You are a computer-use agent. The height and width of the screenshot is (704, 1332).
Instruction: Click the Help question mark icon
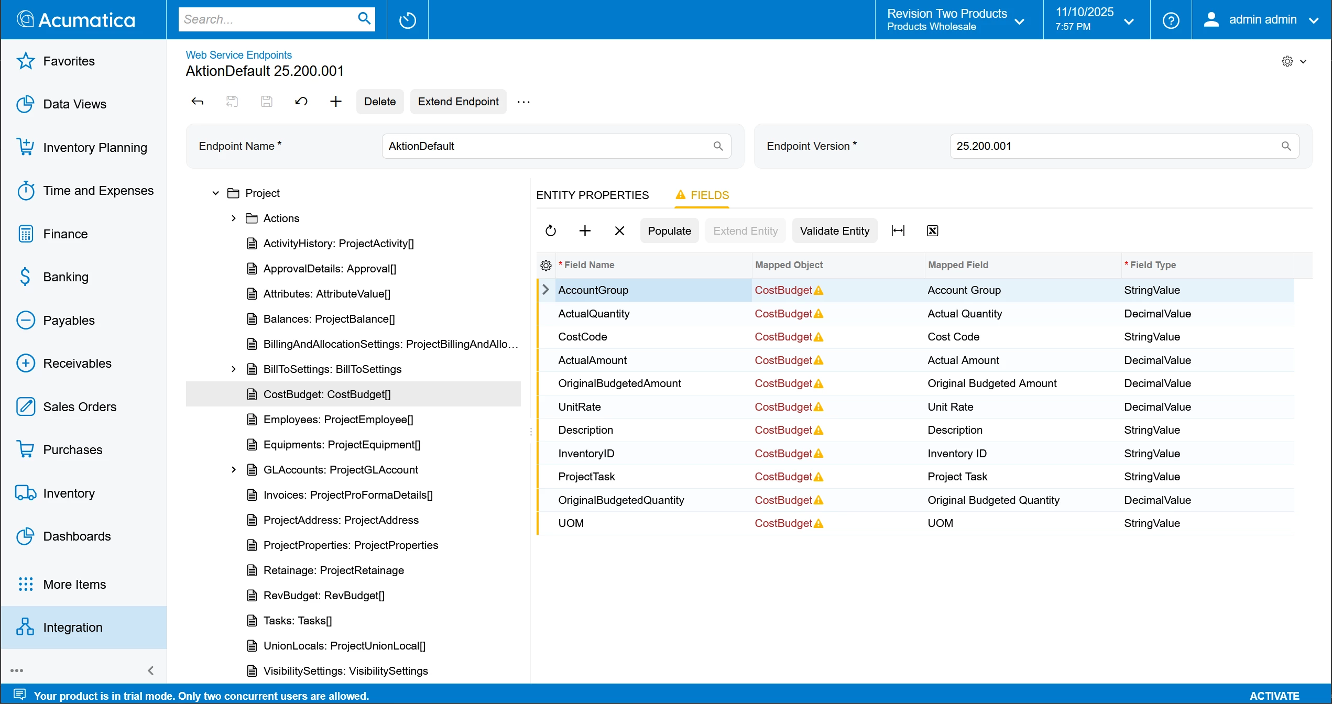coord(1171,20)
